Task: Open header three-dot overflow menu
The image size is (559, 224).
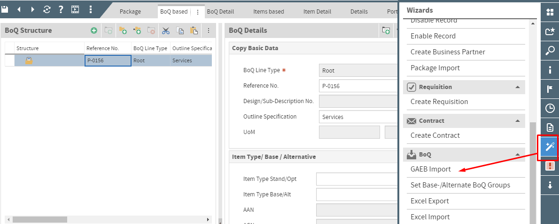Action: click(90, 9)
